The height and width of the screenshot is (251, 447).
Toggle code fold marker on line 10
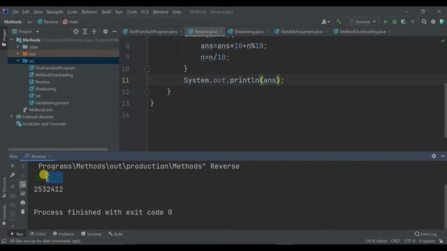pos(147,68)
